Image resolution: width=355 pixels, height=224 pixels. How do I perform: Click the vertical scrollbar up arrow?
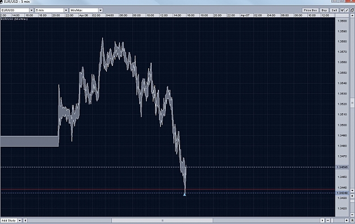tap(352, 15)
